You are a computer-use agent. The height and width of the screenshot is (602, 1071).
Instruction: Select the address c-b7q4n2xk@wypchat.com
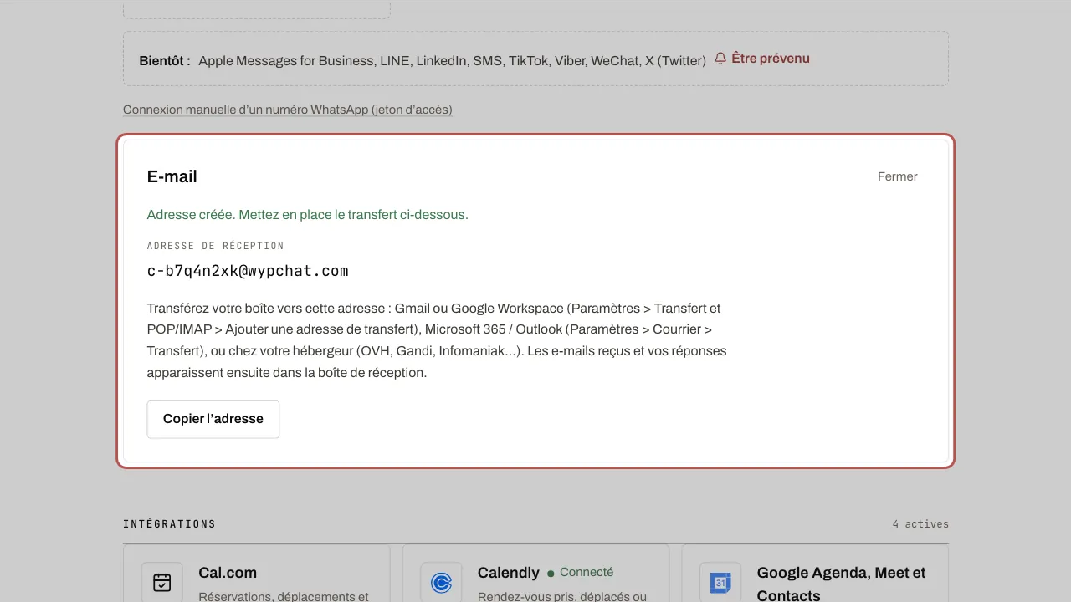[248, 271]
